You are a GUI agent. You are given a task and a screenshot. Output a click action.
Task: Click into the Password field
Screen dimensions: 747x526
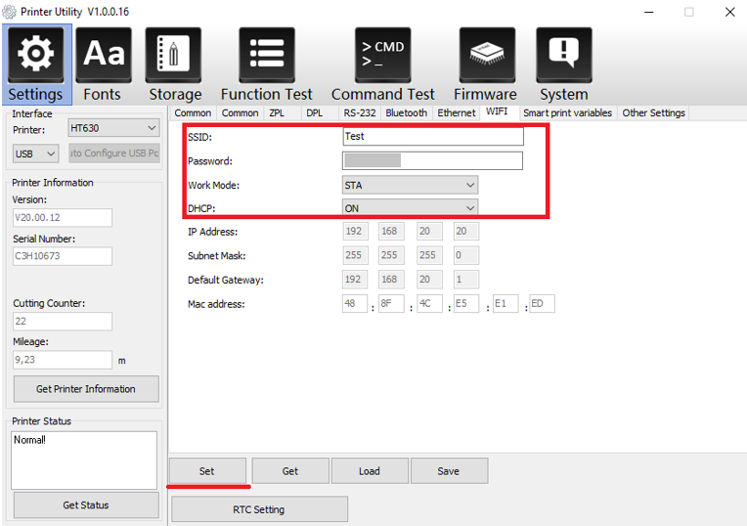[x=432, y=160]
